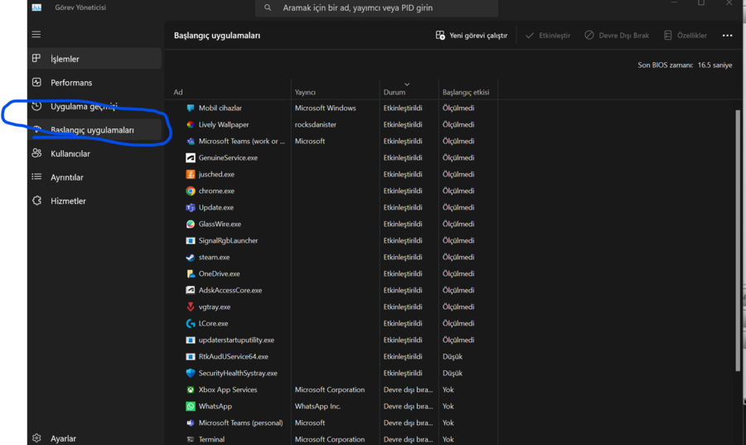746x445 pixels.
Task: Open the Performans section
Action: [x=70, y=83]
